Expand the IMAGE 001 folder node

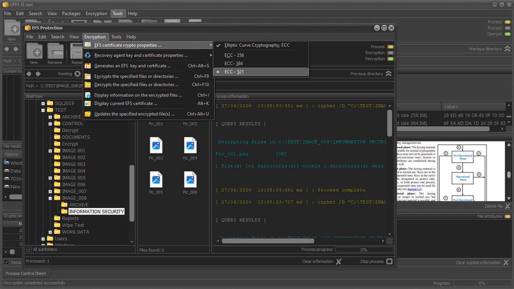coord(50,151)
